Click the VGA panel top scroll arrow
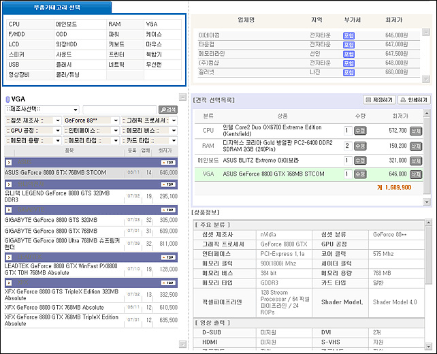Image resolution: width=437 pixels, height=354 pixels. click(x=182, y=97)
